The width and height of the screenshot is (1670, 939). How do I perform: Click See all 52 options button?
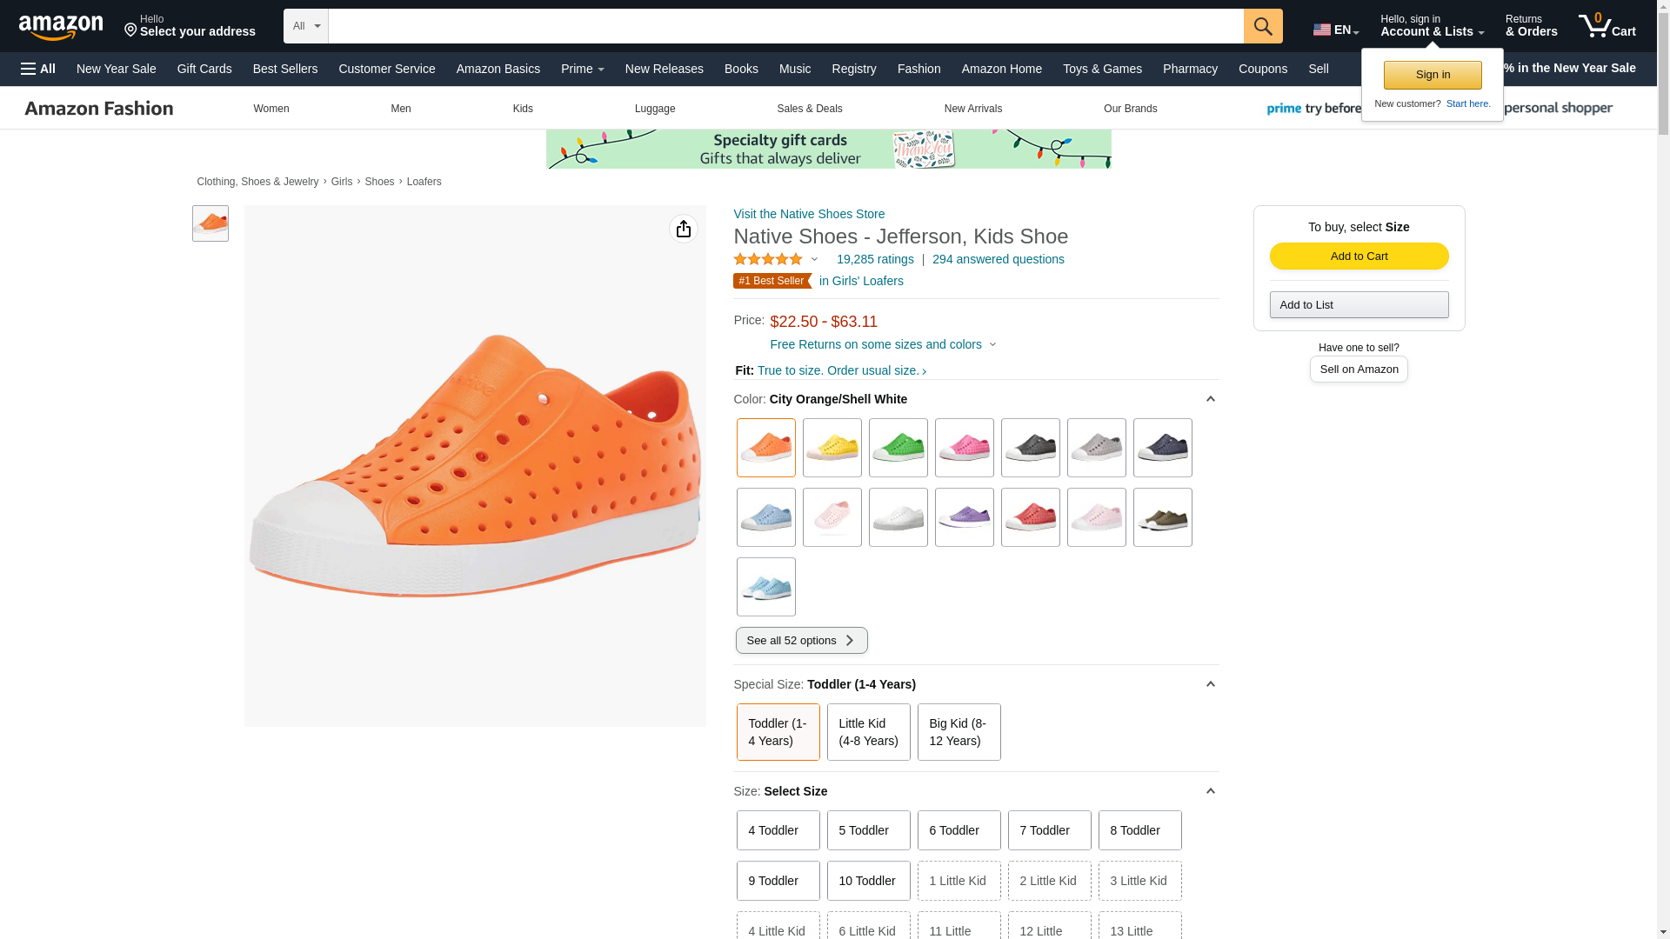pos(801,641)
